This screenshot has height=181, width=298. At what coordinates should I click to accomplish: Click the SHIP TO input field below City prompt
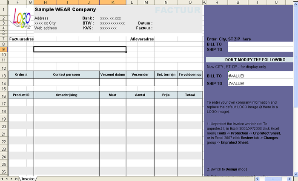coord(261,50)
